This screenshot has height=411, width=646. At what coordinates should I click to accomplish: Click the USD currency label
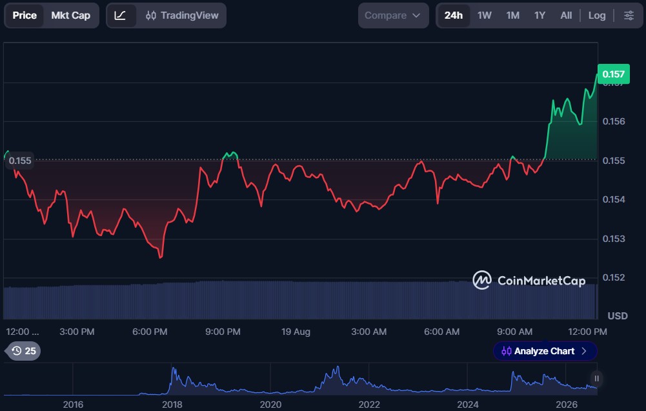tap(618, 316)
